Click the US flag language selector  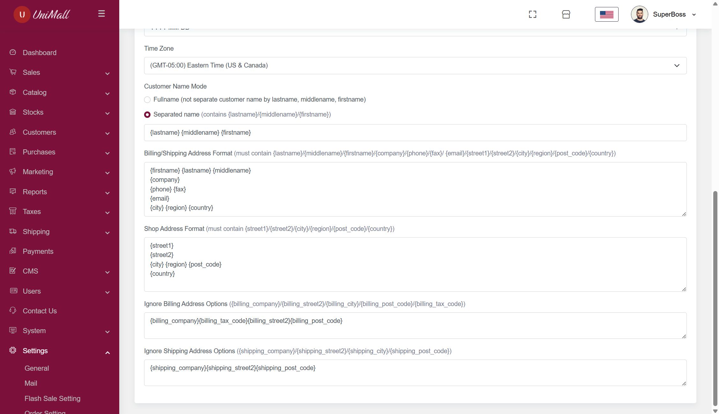pyautogui.click(x=606, y=14)
